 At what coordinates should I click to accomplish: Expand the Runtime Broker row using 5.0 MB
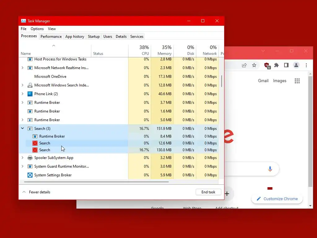(22, 120)
